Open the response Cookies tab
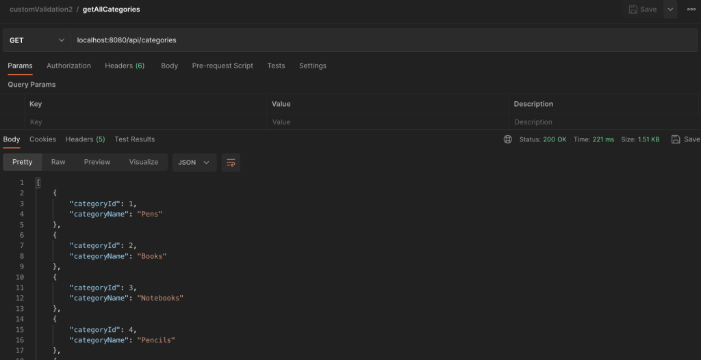Screen dimensions: 701x360 coord(43,139)
